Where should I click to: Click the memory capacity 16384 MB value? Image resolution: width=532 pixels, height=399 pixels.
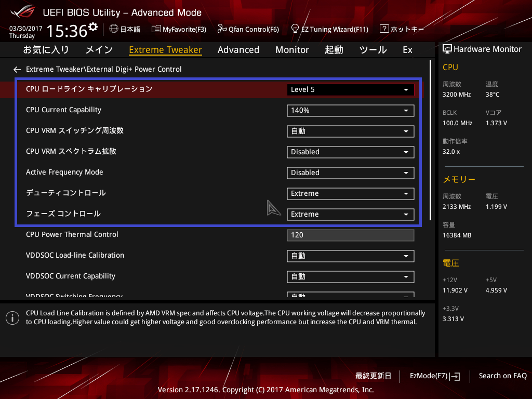tap(457, 235)
